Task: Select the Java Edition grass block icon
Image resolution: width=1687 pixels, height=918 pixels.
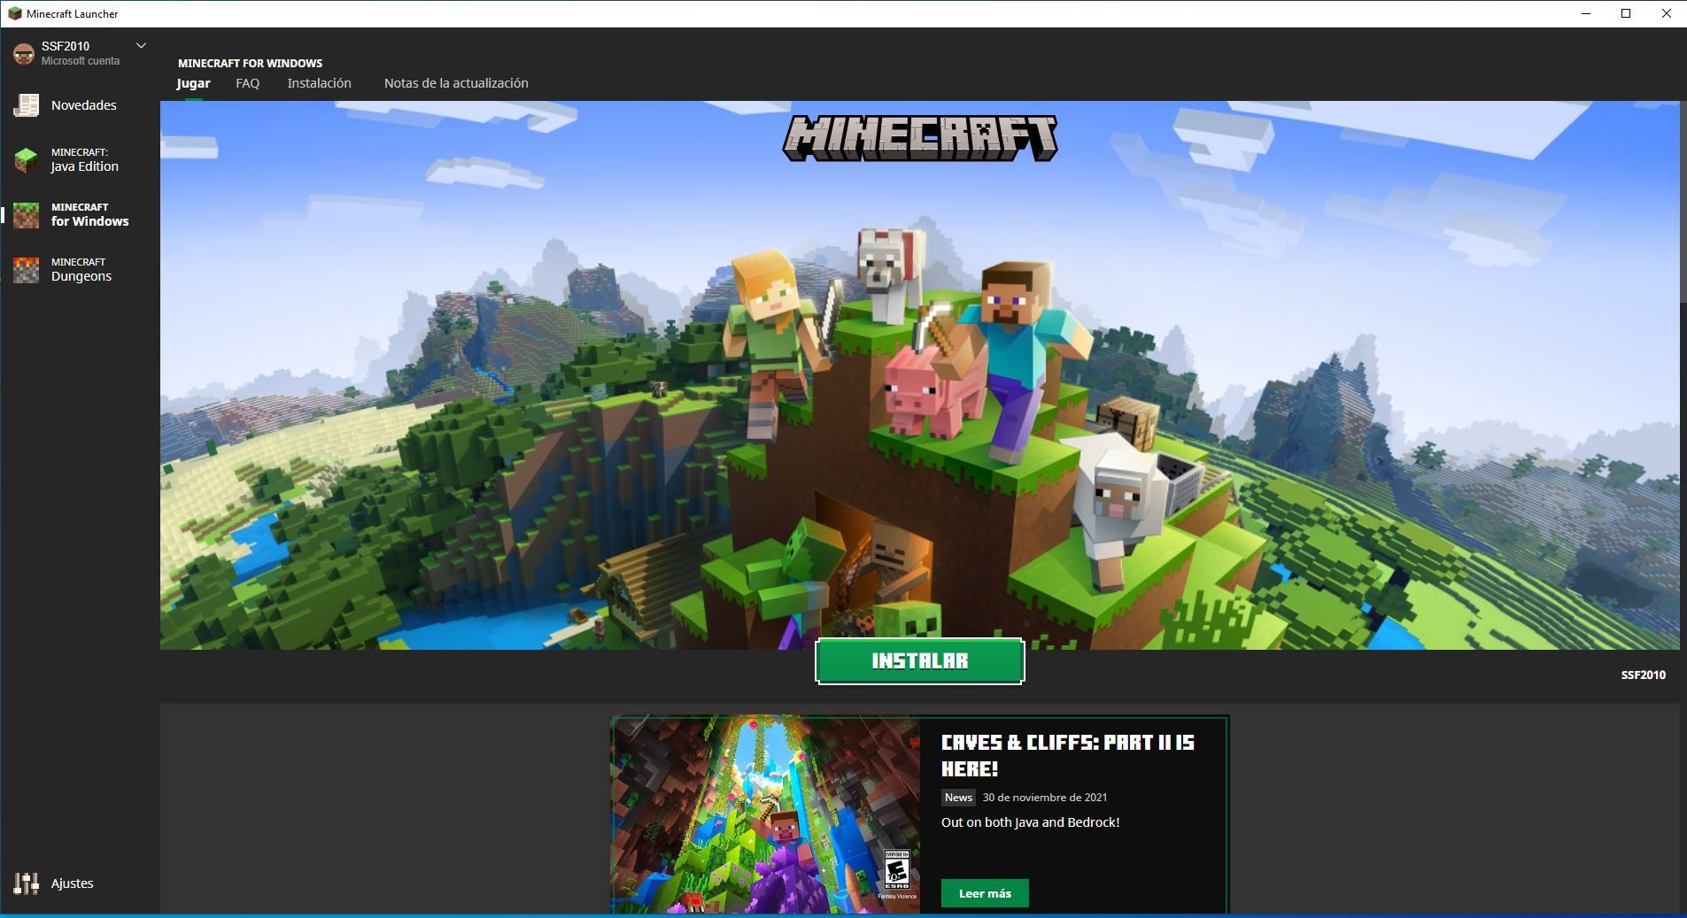Action: point(26,160)
